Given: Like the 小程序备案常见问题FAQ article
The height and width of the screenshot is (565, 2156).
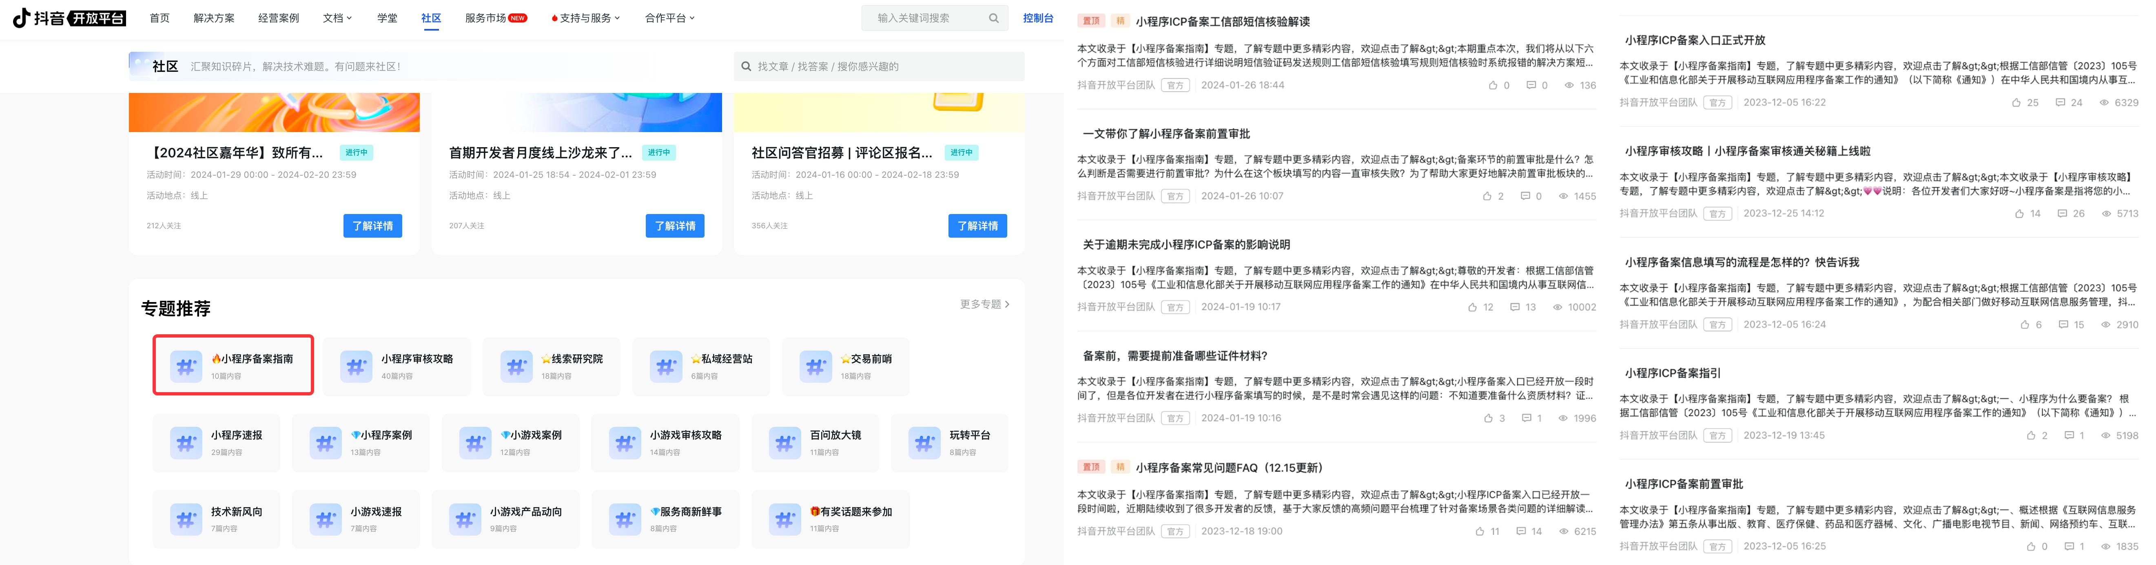Looking at the screenshot, I should 1480,532.
